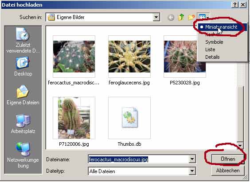Expand the Dateityp dropdown arrow

point(192,171)
